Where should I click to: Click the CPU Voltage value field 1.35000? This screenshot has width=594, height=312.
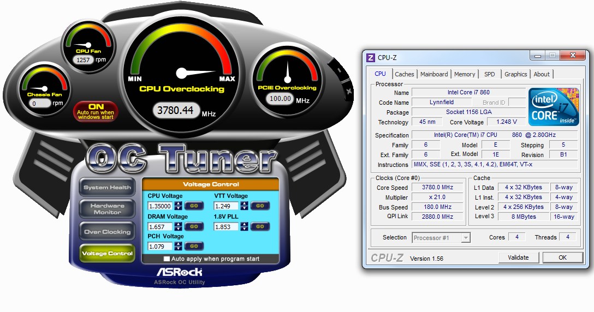click(161, 206)
